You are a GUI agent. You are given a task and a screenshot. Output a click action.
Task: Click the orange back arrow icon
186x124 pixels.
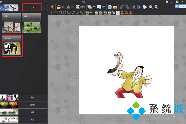click(52, 7)
